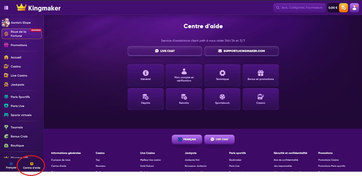
Task: Select the Sportsbook help category
Action: [222, 99]
